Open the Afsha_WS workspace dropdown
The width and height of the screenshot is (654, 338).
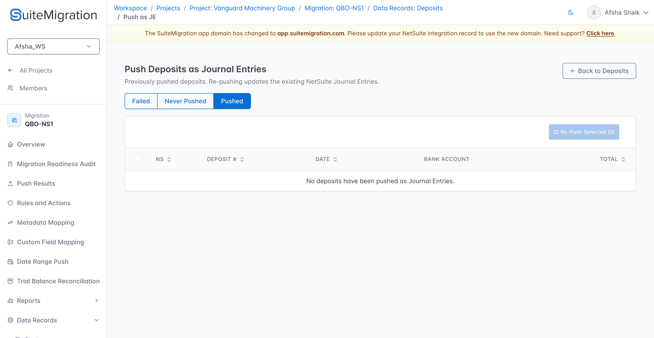[x=53, y=46]
